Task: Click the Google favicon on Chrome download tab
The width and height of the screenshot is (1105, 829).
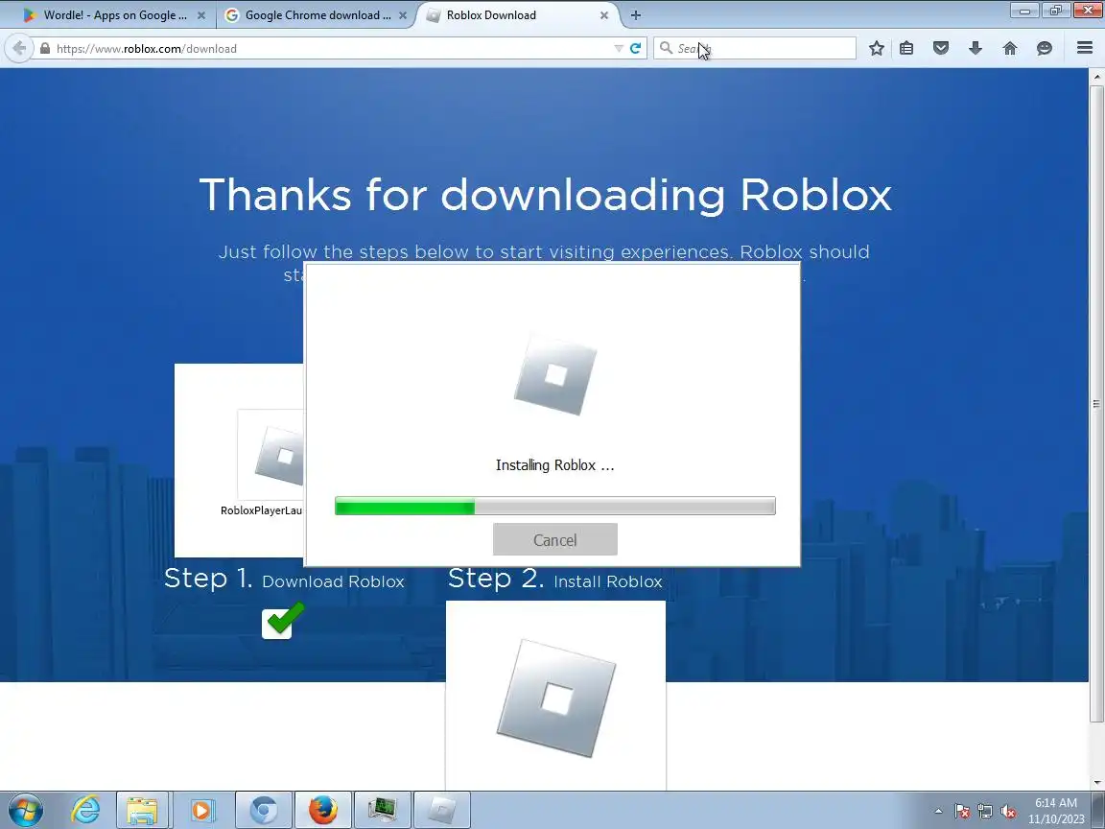Action: click(x=232, y=14)
